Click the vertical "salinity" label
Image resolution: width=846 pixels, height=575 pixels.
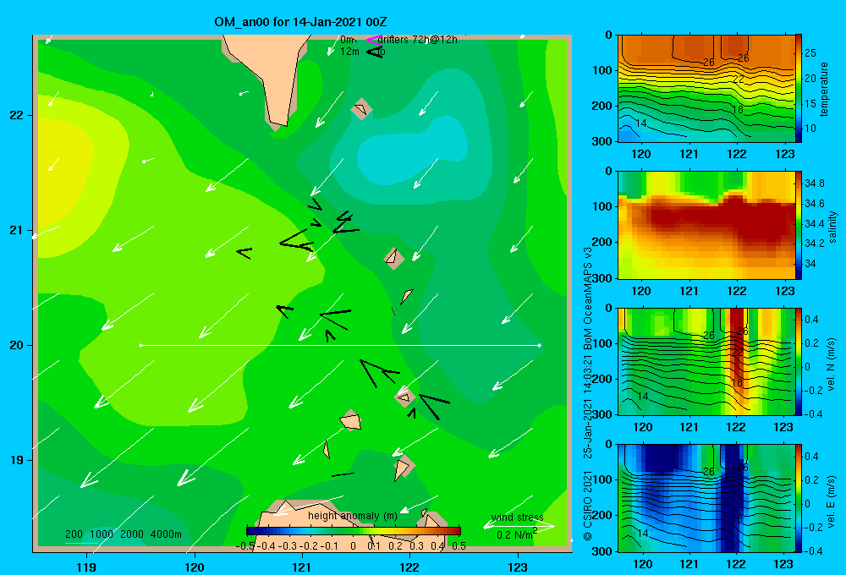(x=832, y=227)
